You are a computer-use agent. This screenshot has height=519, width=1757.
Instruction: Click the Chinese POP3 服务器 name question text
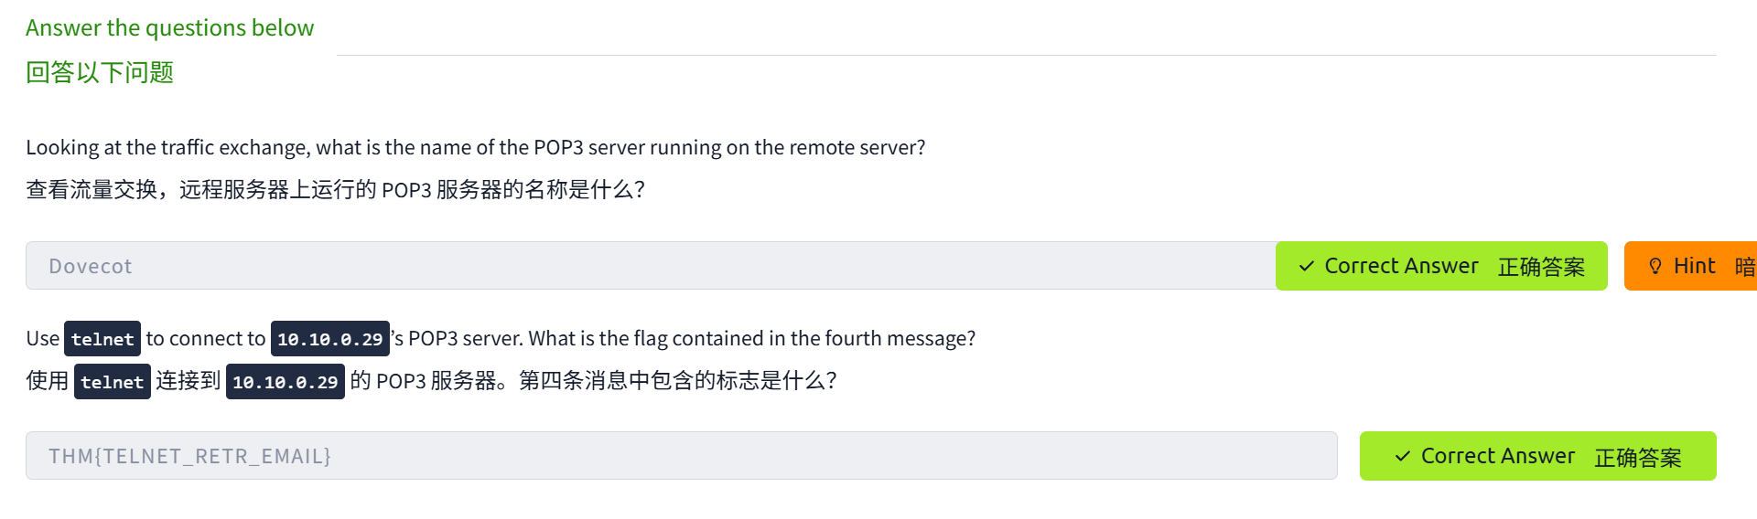[x=335, y=190]
